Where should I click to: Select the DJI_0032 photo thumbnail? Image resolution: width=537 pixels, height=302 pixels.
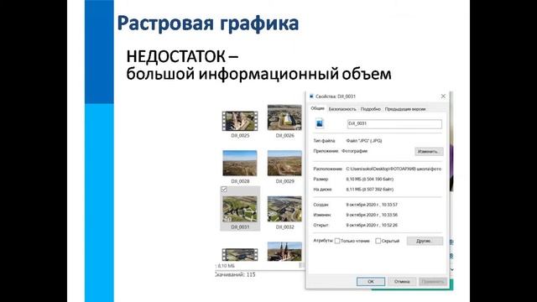pos(284,209)
